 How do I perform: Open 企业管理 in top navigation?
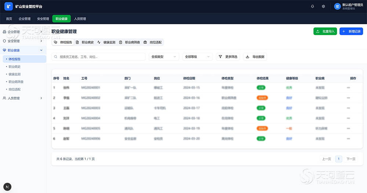[25, 19]
